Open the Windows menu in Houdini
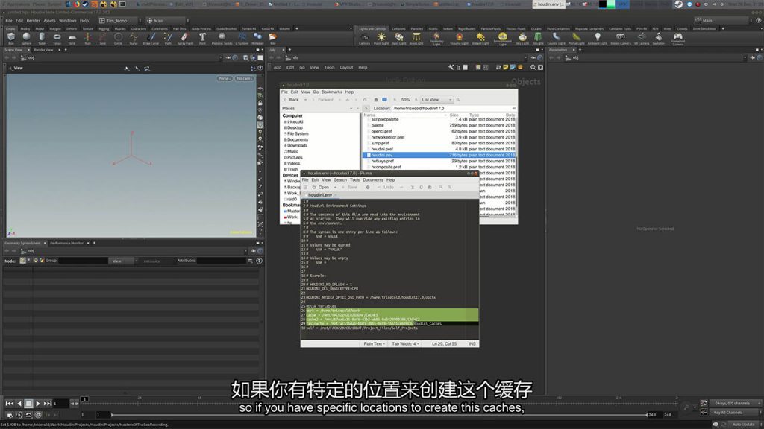The image size is (764, 429). tap(68, 21)
